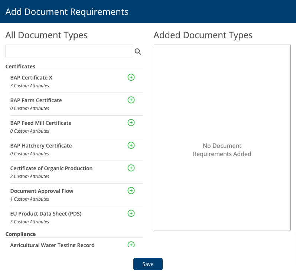This screenshot has height=275, width=296.
Task: Add Document Approval Flow type
Action: [x=131, y=191]
